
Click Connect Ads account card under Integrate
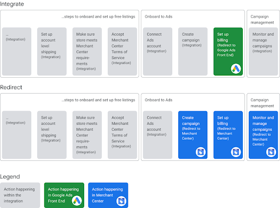[x=157, y=51]
